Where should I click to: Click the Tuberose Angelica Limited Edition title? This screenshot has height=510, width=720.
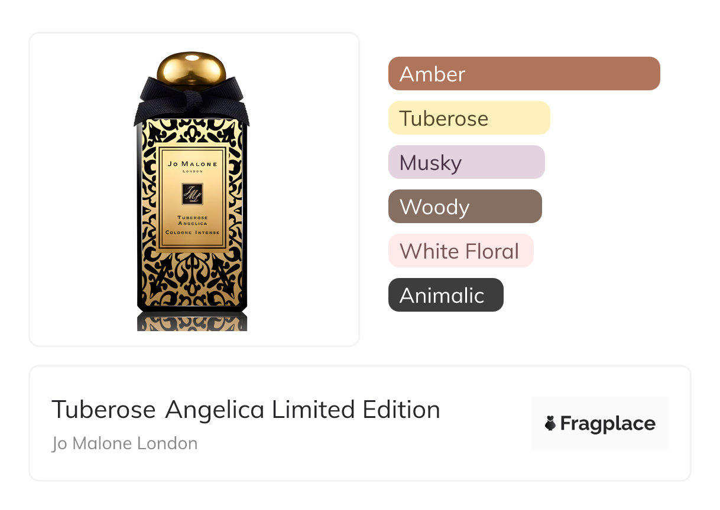245,410
